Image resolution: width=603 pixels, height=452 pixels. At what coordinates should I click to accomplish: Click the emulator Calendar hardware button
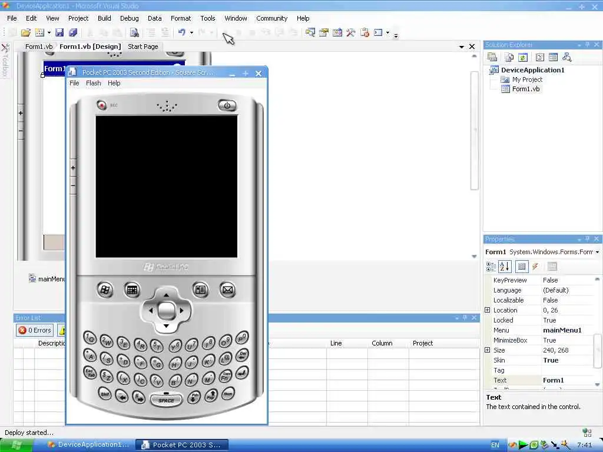point(132,290)
